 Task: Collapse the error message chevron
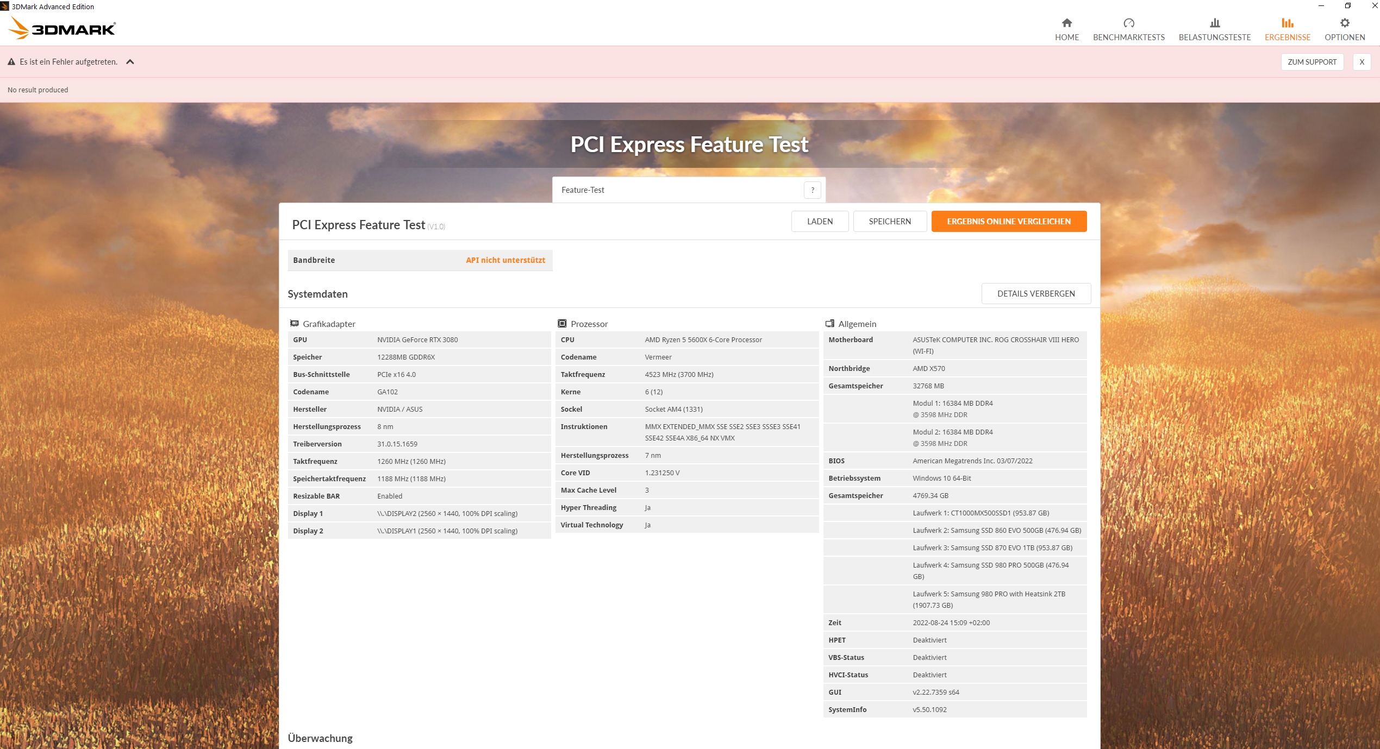pyautogui.click(x=130, y=62)
